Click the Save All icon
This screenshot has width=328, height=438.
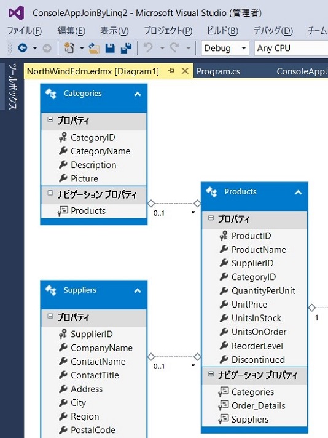pos(126,48)
